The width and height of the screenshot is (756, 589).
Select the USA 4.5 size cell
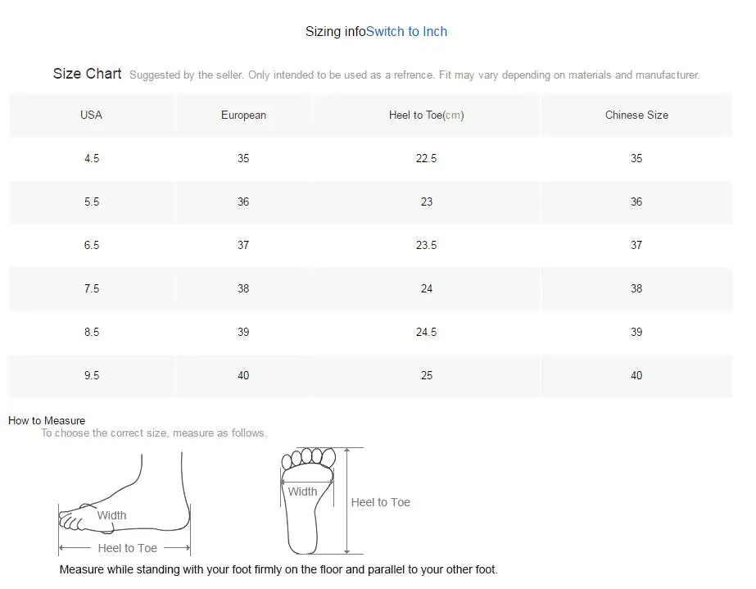pyautogui.click(x=91, y=158)
